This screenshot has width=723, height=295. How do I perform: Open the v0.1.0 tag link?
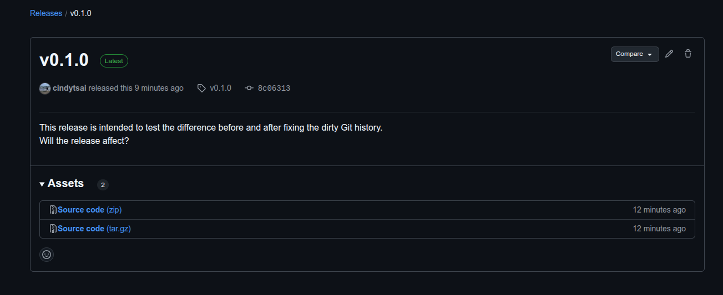point(220,88)
